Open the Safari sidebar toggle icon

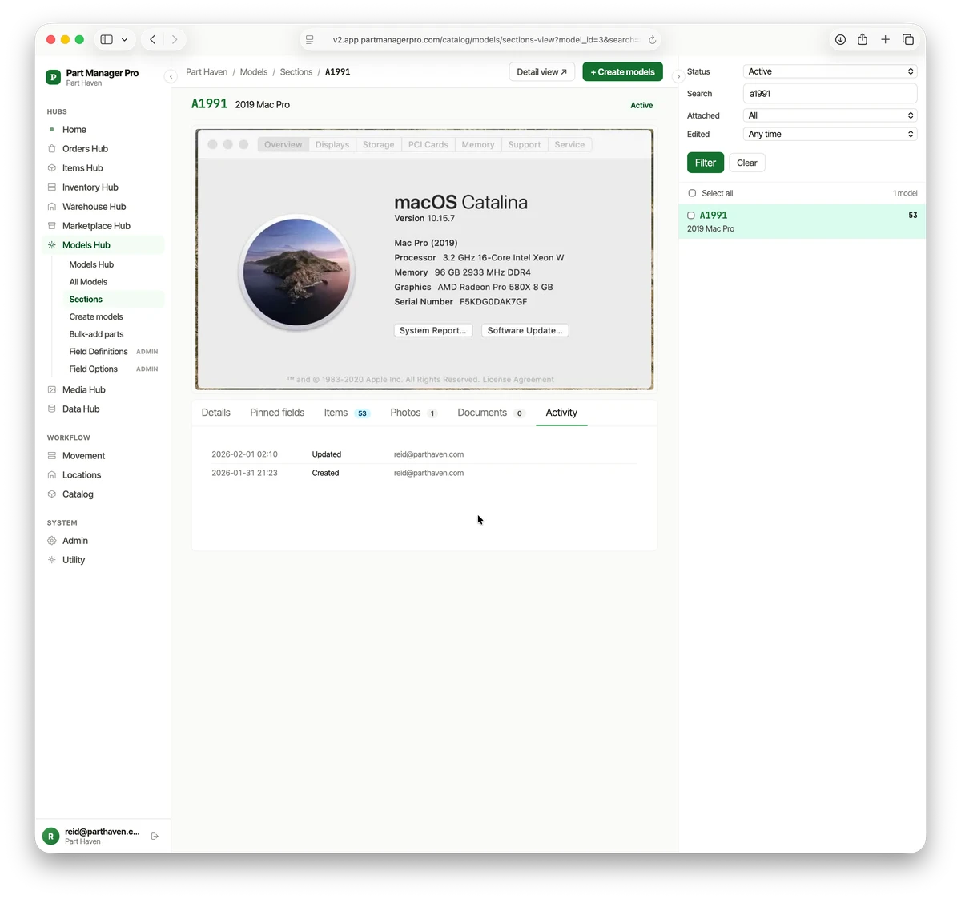point(107,39)
